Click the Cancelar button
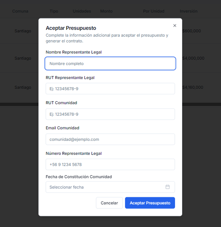The height and width of the screenshot is (227, 221). 109,203
